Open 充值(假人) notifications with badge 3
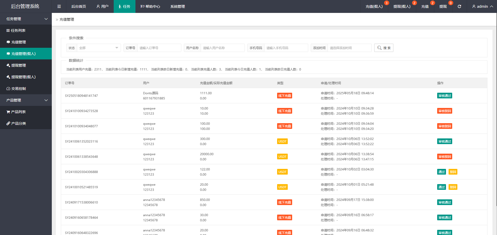This screenshot has height=235, width=497. coord(374,6)
